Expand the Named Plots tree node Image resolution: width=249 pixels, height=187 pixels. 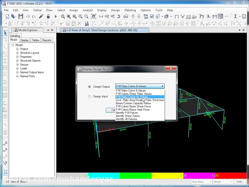tap(17, 76)
